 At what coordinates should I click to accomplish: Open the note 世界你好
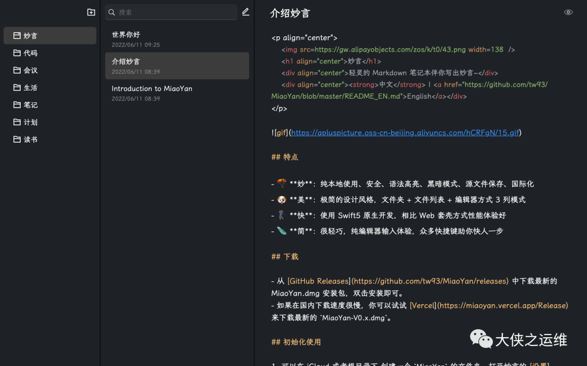pyautogui.click(x=177, y=39)
